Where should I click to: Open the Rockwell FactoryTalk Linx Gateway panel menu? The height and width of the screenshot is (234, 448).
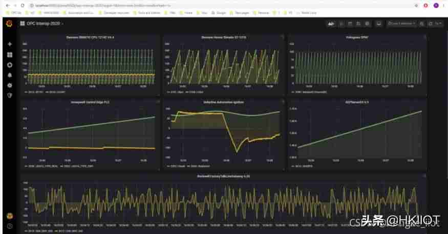[x=223, y=176]
